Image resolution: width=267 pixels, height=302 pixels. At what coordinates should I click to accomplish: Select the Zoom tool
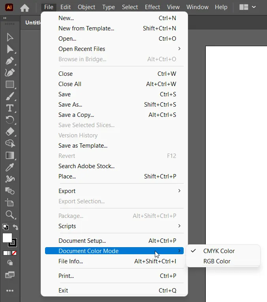pyautogui.click(x=10, y=215)
